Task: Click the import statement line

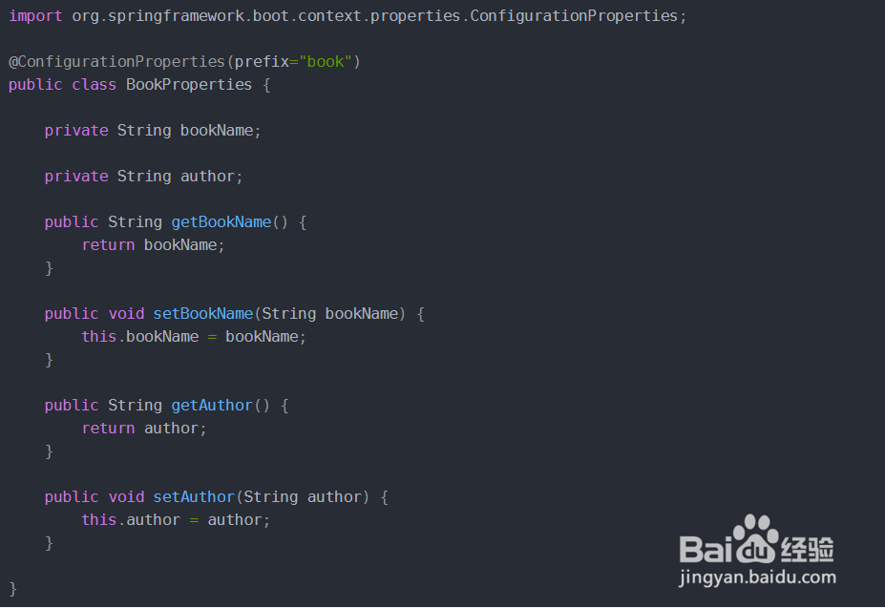Action: pyautogui.click(x=348, y=16)
